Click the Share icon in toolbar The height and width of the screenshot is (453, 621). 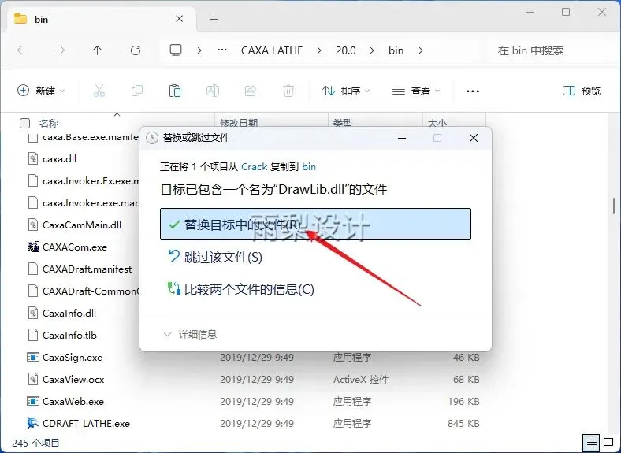[251, 91]
